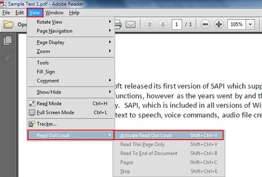Image resolution: width=262 pixels, height=177 pixels.
Task: Click the email envelope icon
Action: pyautogui.click(x=131, y=25)
